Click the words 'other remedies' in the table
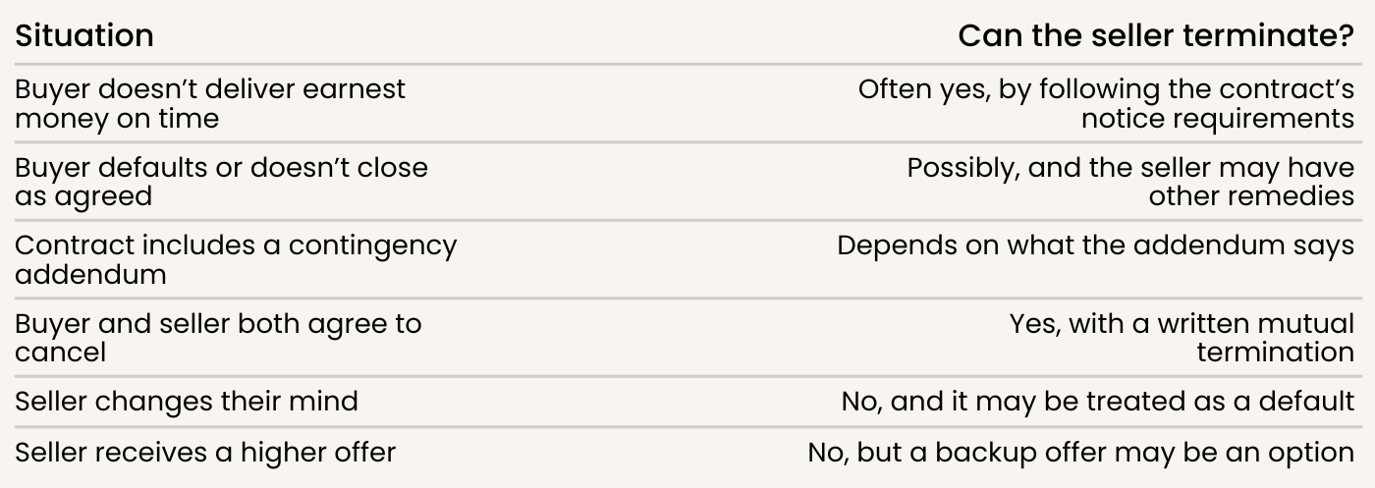1375x488 pixels. click(1251, 196)
